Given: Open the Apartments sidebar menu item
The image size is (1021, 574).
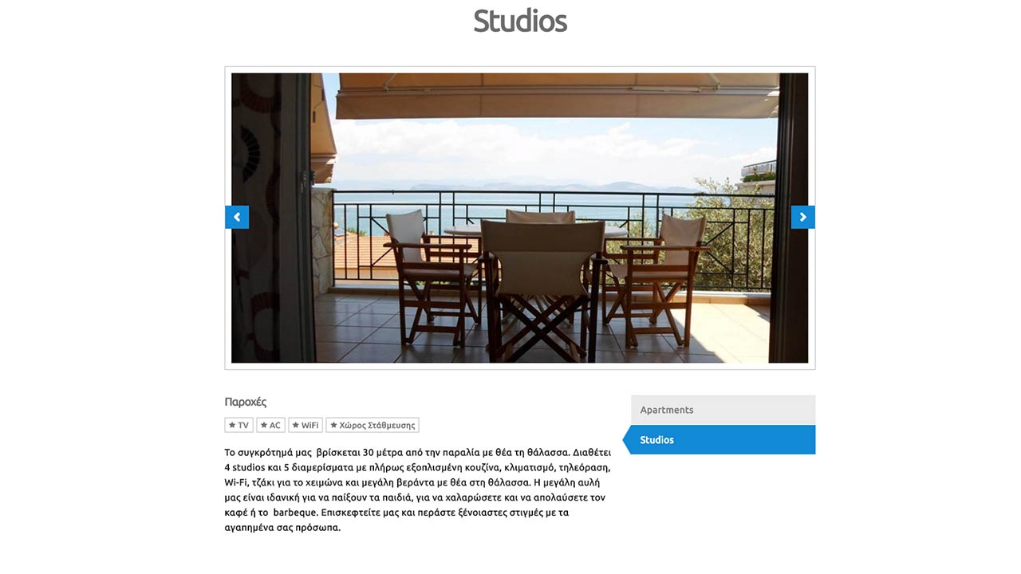Looking at the screenshot, I should [723, 410].
